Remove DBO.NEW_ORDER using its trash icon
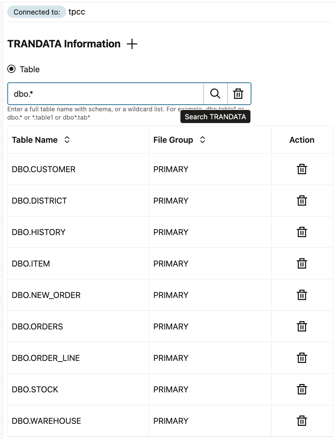The image size is (336, 439). point(302,295)
